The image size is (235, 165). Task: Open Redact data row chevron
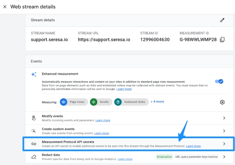point(224,157)
